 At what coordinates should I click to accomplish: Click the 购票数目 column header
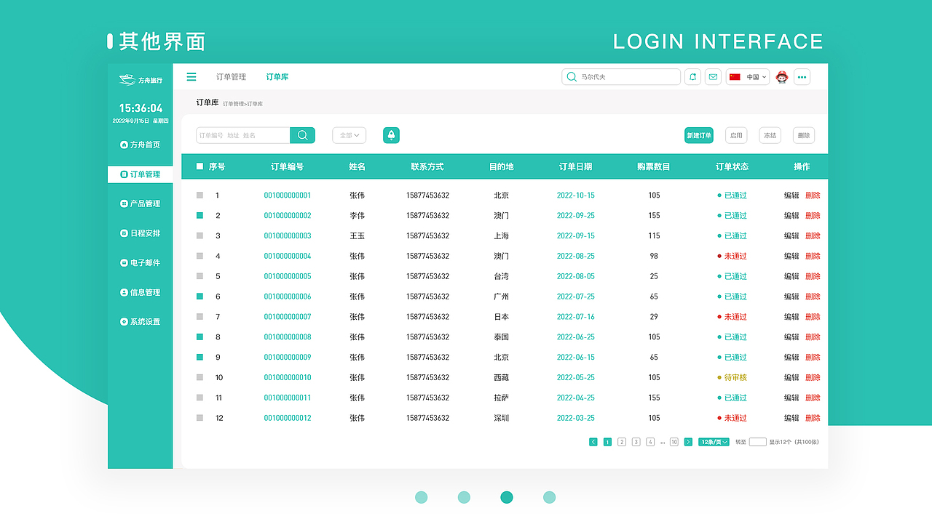point(654,166)
